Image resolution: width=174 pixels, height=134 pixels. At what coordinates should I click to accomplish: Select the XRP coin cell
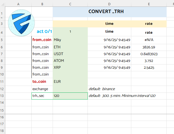pos(70,68)
